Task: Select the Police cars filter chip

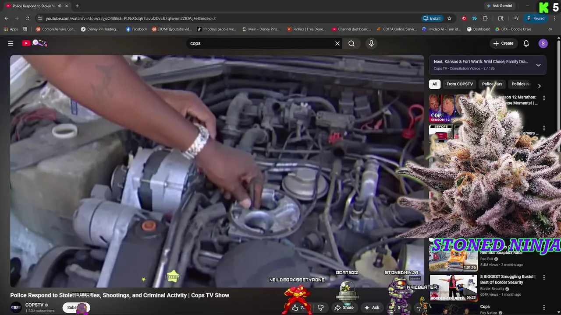Action: [x=492, y=84]
